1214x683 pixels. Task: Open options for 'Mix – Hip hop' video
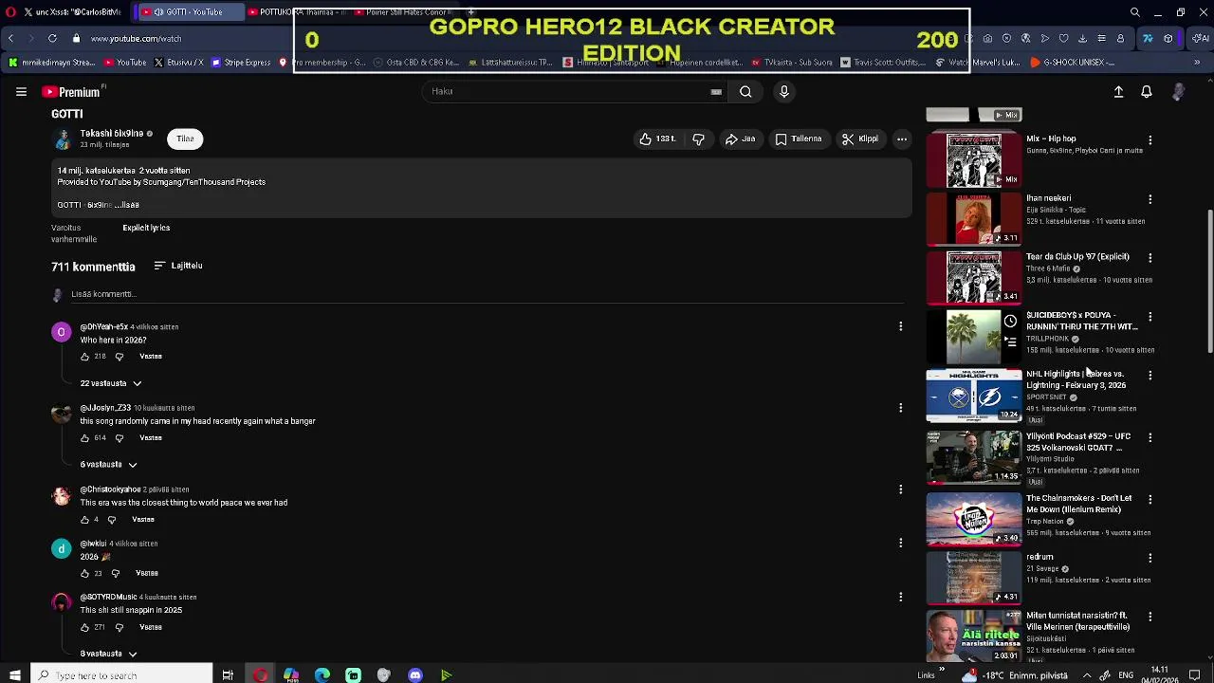pos(1150,139)
